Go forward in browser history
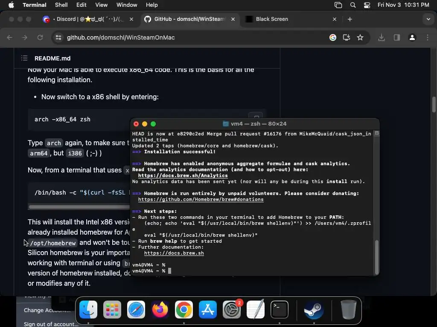437x327 pixels. click(x=24, y=37)
